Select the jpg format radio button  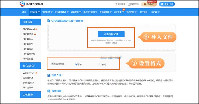(x=76, y=64)
